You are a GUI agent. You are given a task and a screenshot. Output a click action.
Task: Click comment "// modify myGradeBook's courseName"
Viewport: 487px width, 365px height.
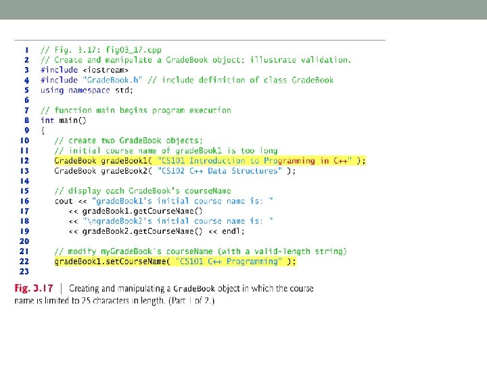click(134, 251)
